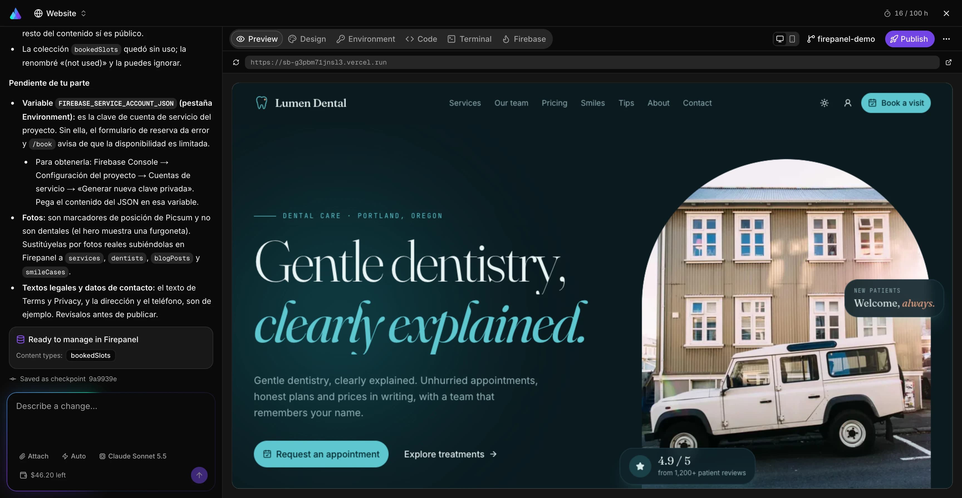Image resolution: width=962 pixels, height=498 pixels.
Task: Click the Lumen Dental tooth logo
Action: point(261,103)
